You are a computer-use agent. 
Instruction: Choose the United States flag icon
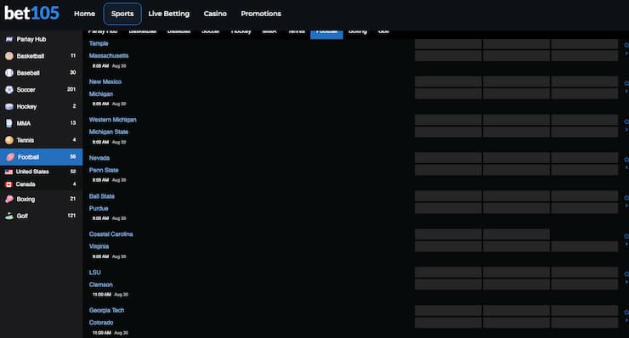point(8,172)
